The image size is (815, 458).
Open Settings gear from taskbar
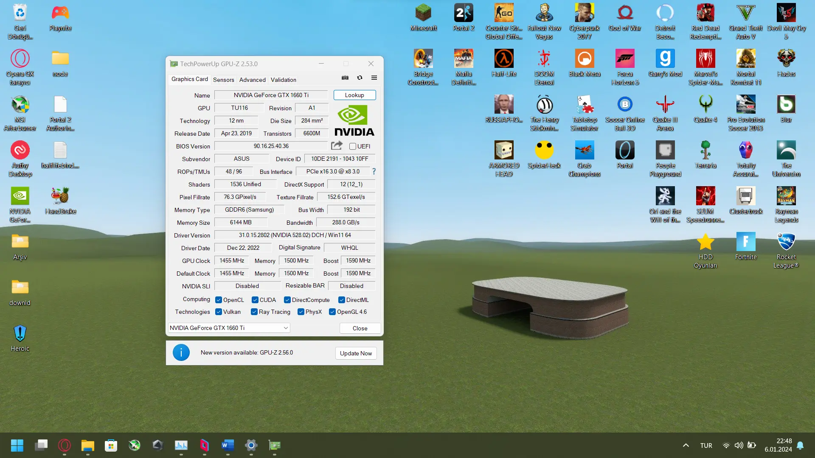tap(251, 445)
